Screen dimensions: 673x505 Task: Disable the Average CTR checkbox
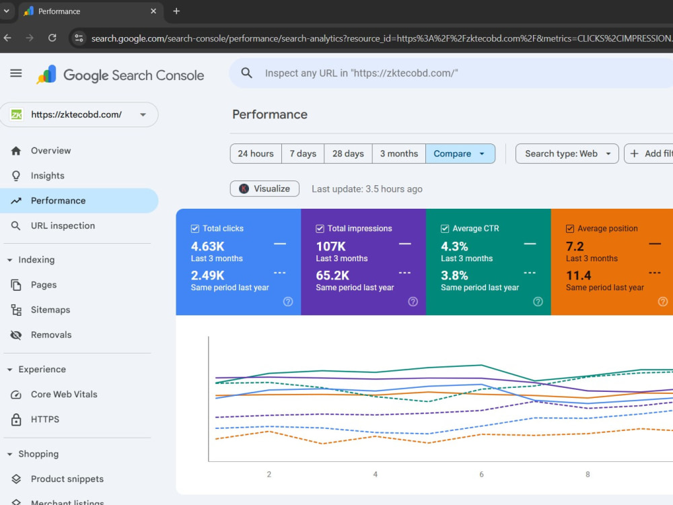pyautogui.click(x=445, y=228)
